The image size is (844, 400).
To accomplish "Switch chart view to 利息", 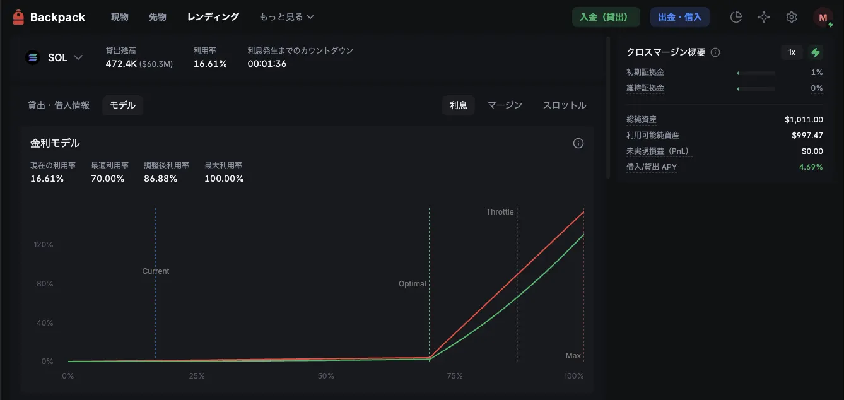I will 458,105.
